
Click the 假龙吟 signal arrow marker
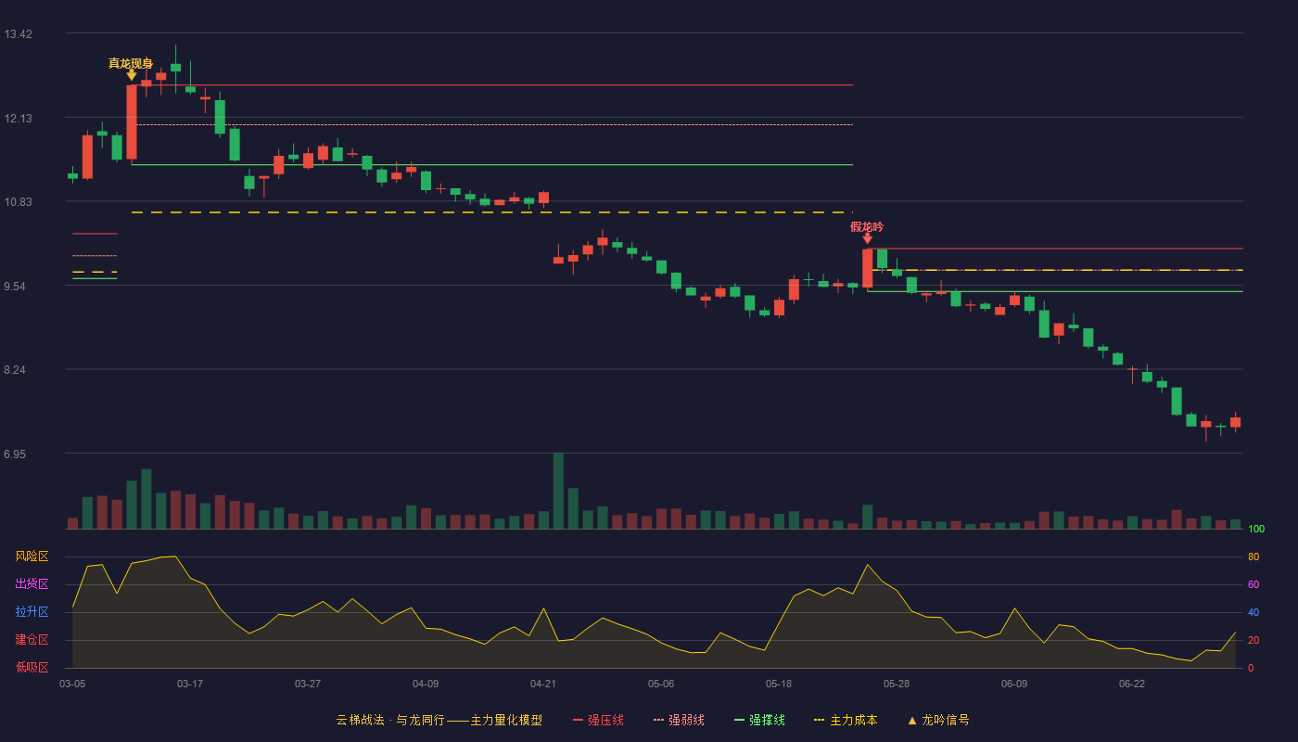tap(867, 239)
